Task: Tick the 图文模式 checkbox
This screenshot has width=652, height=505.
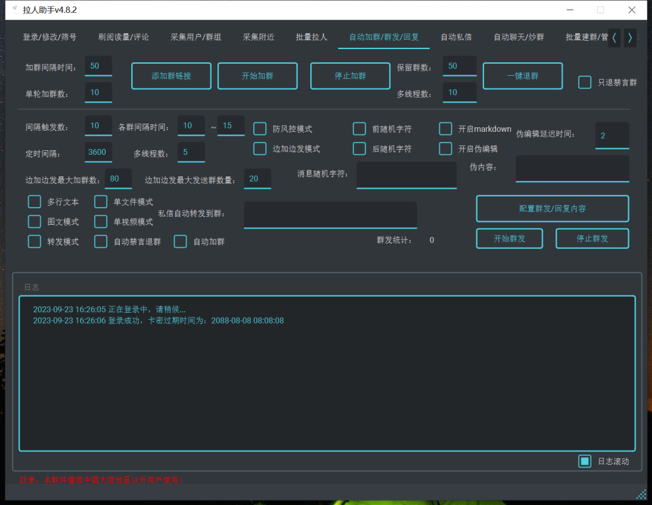Action: pos(34,222)
